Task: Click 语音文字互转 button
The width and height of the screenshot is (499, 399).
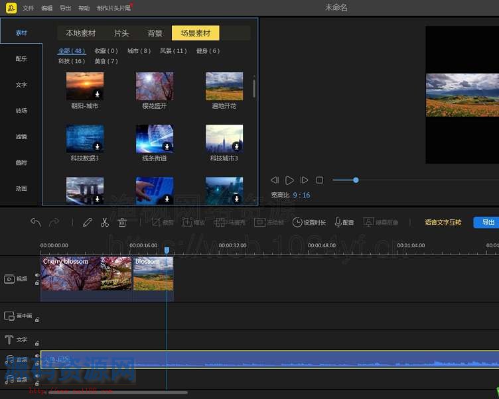Action: 443,222
